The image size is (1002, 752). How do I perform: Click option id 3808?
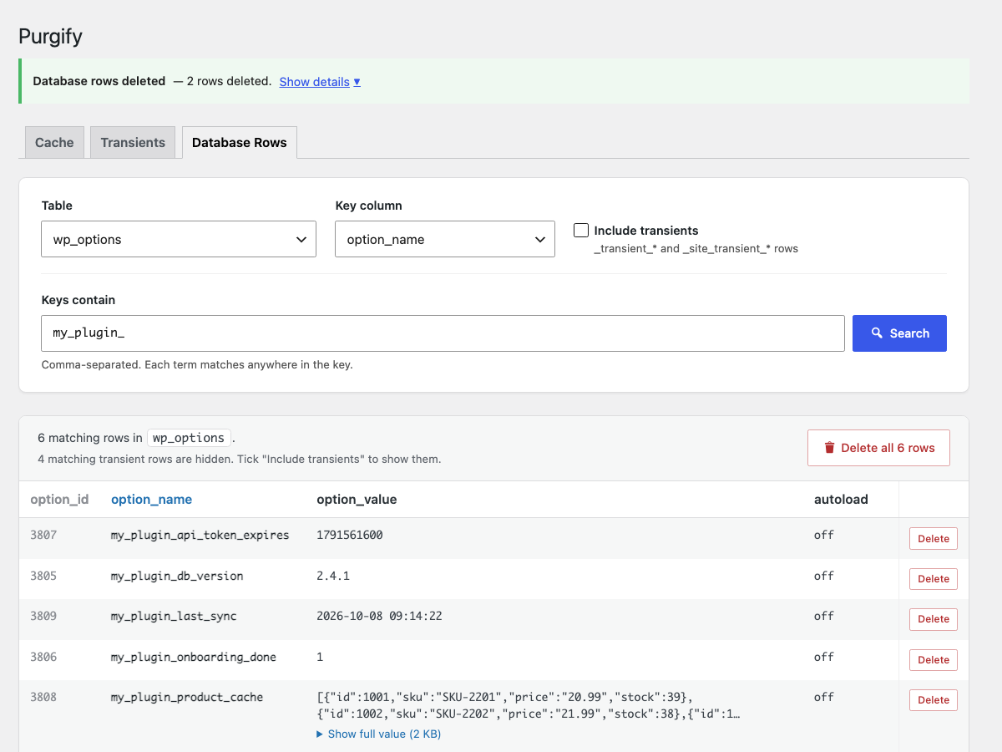(x=43, y=697)
